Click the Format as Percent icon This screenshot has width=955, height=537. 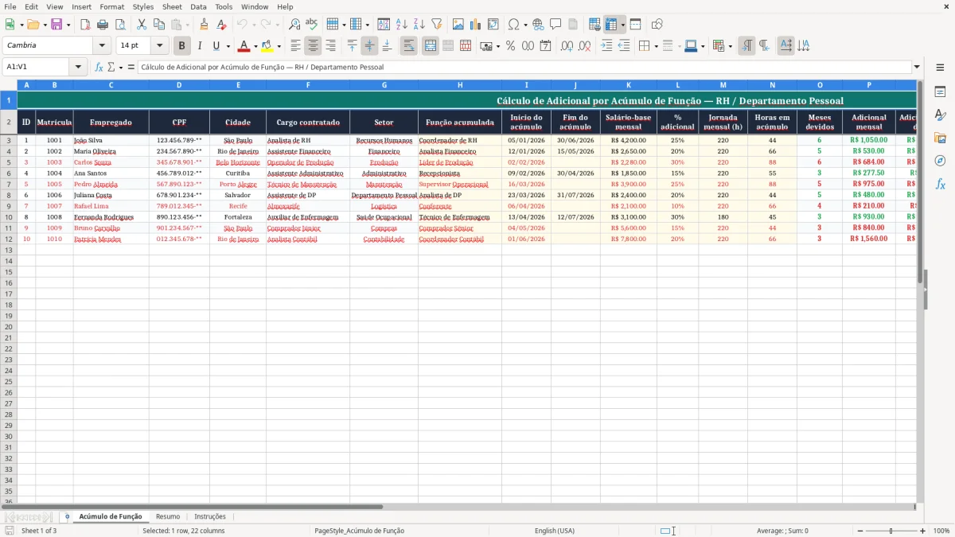pyautogui.click(x=510, y=46)
